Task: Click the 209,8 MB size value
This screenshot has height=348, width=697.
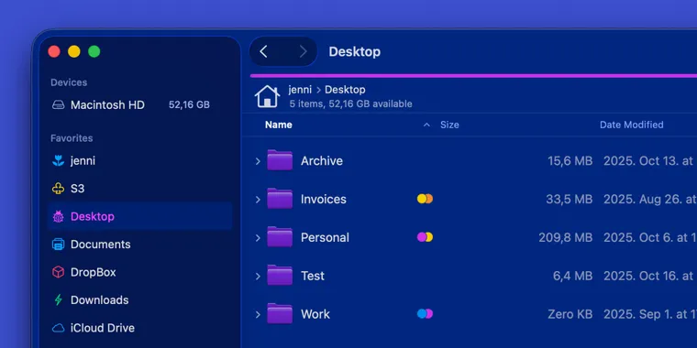Action: click(x=566, y=237)
